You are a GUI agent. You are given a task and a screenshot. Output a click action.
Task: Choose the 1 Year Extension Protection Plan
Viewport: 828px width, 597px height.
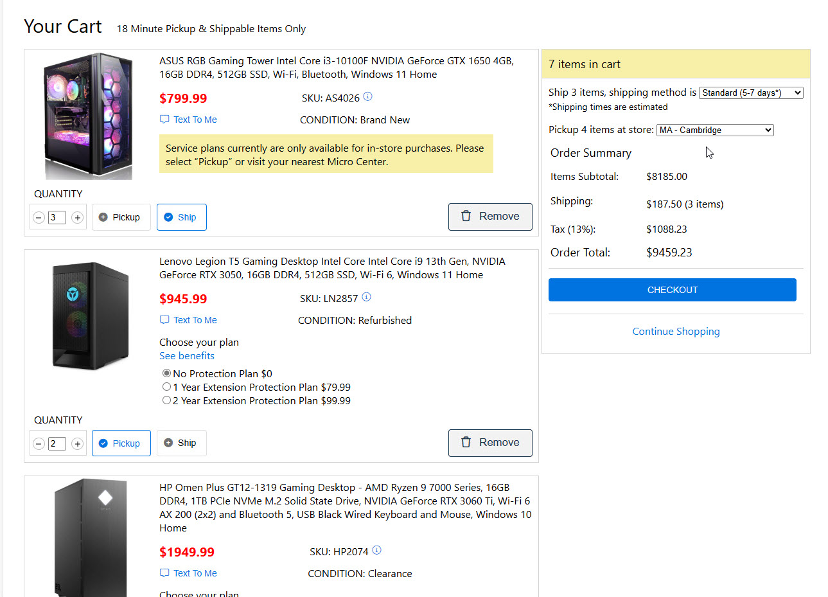[167, 387]
